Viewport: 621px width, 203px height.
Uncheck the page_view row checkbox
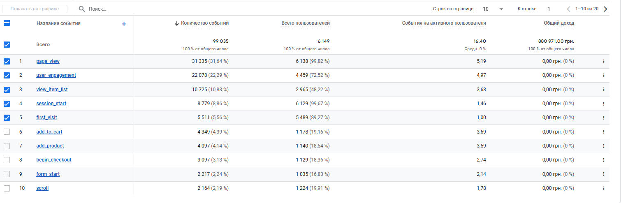pos(7,62)
